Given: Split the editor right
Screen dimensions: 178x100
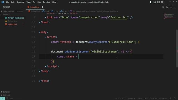Looking at the screenshot, I should 171,7.
